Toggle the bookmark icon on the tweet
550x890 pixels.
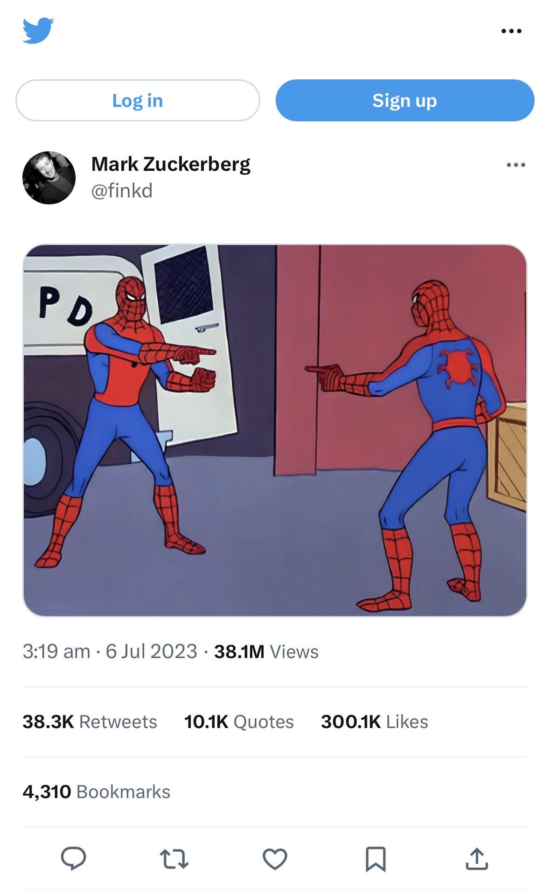[376, 859]
